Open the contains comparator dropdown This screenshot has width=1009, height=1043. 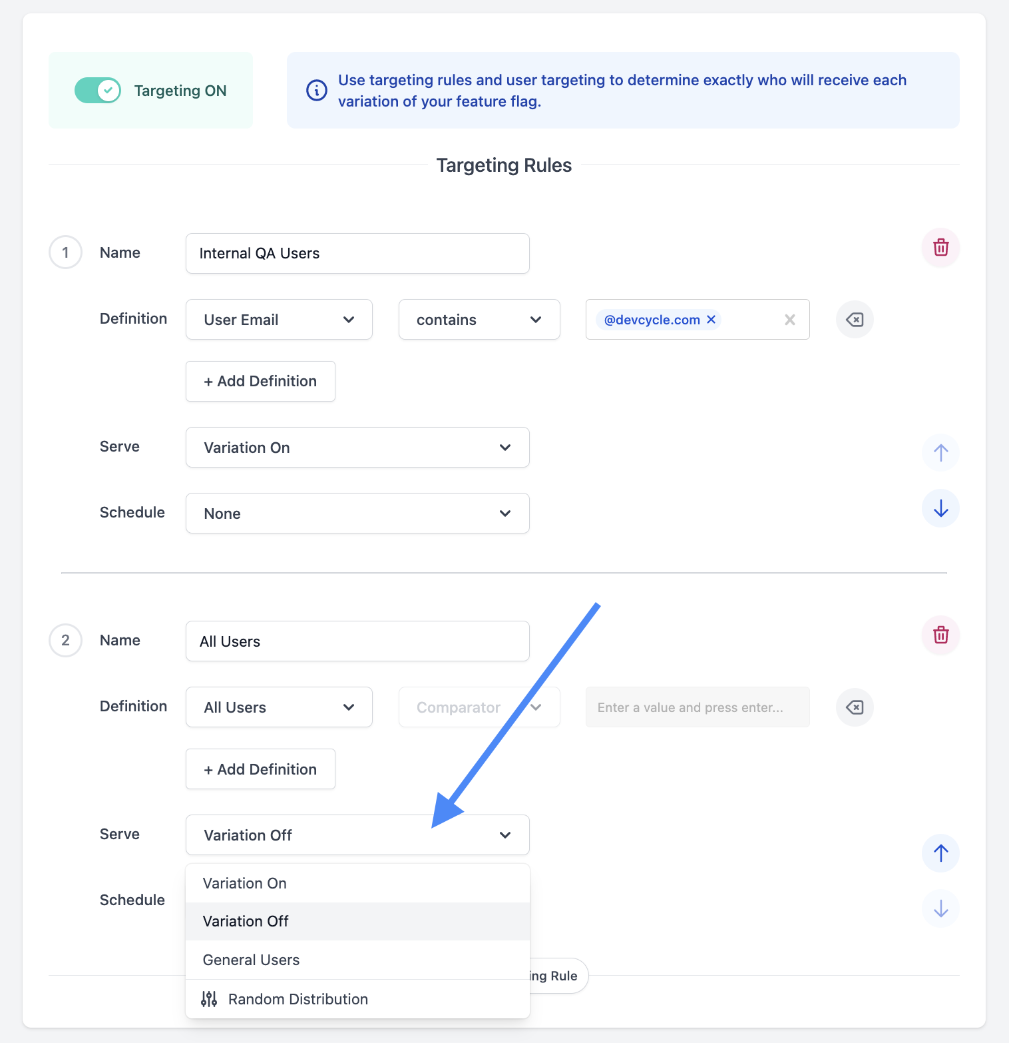click(x=479, y=319)
